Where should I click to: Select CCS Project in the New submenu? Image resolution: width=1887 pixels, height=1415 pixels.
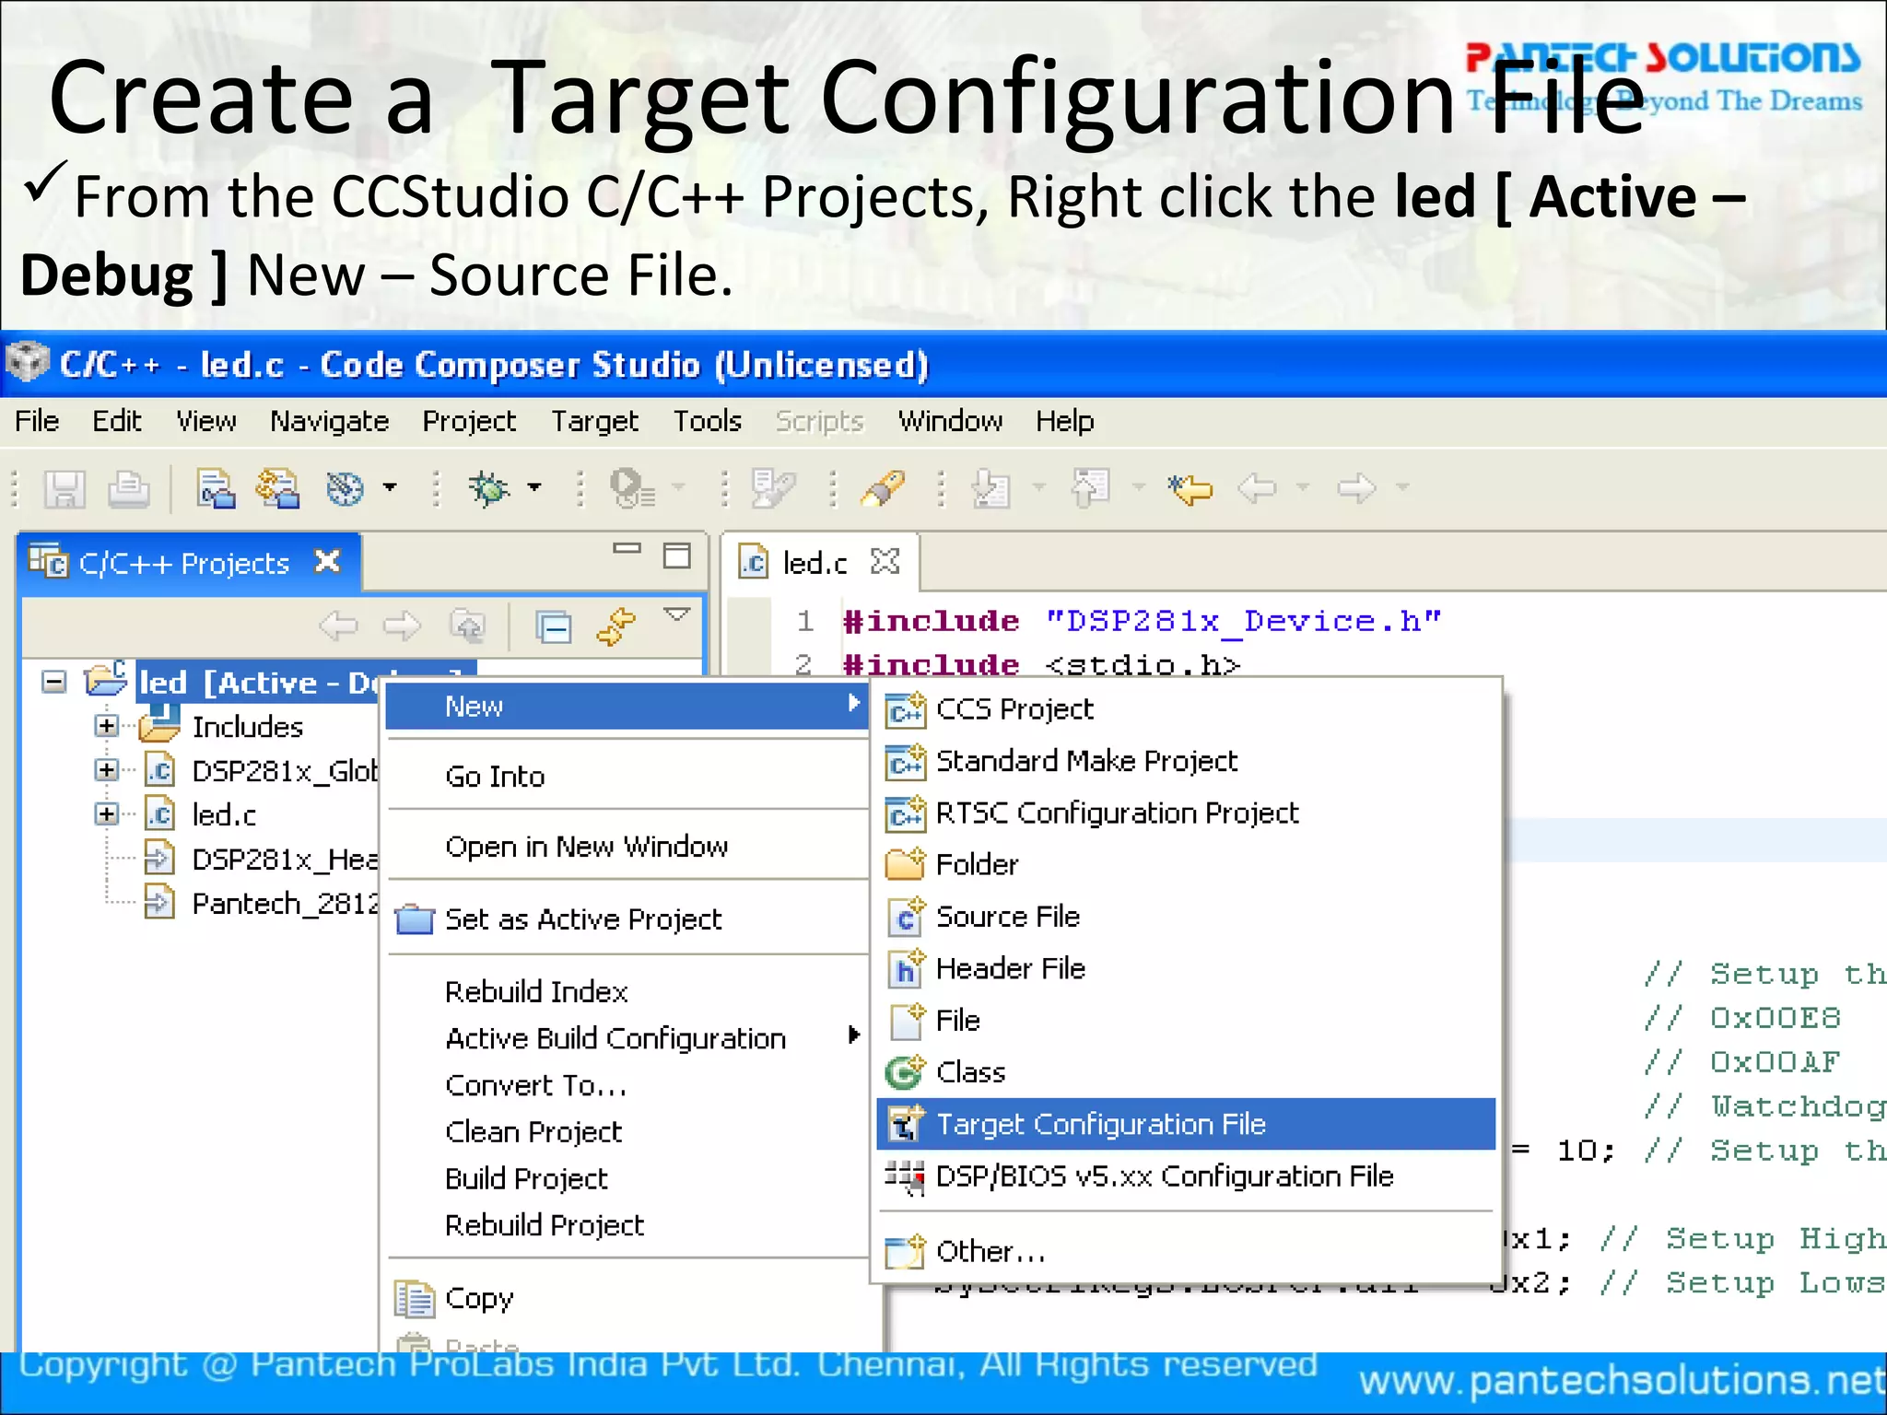tap(1186, 709)
